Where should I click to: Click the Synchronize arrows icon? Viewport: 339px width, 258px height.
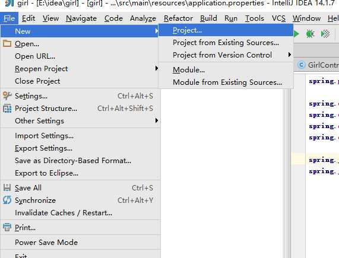[x=7, y=200]
